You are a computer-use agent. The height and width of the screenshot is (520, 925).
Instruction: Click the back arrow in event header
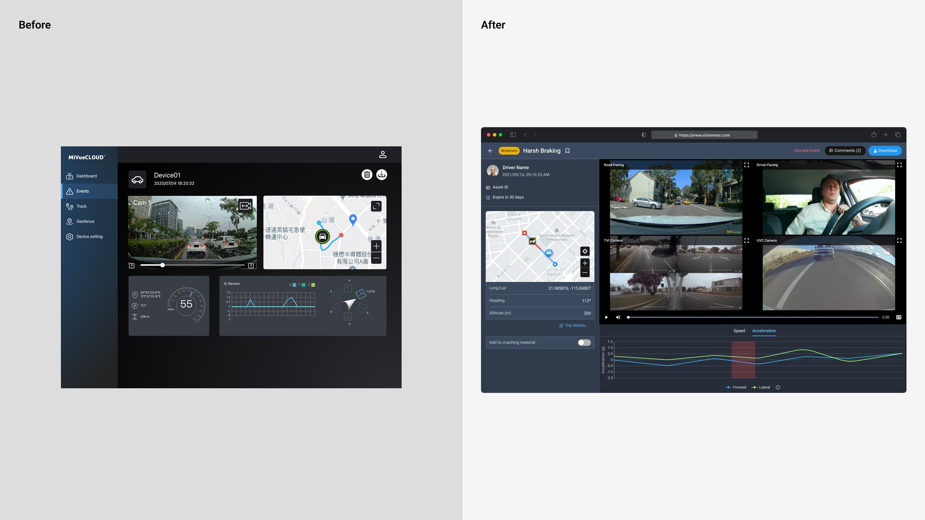(490, 151)
